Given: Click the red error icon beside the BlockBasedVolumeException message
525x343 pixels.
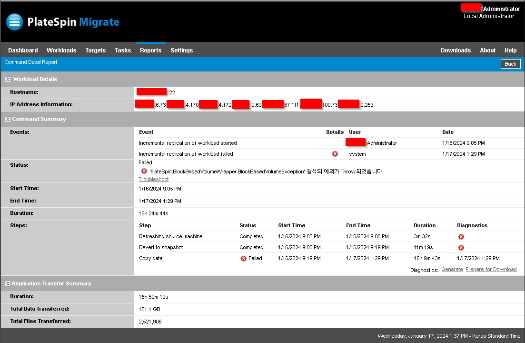Looking at the screenshot, I should tap(144, 171).
